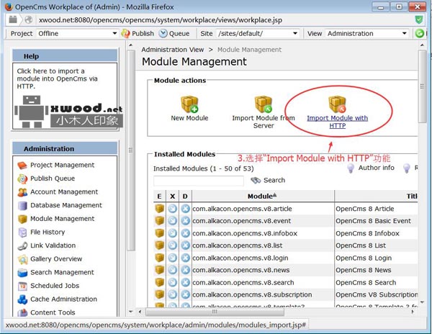Open File History in Administration menu

tap(41, 232)
